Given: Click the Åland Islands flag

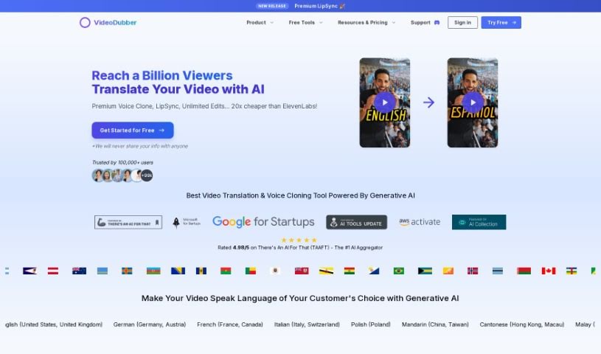Looking at the screenshot, I should (127, 271).
